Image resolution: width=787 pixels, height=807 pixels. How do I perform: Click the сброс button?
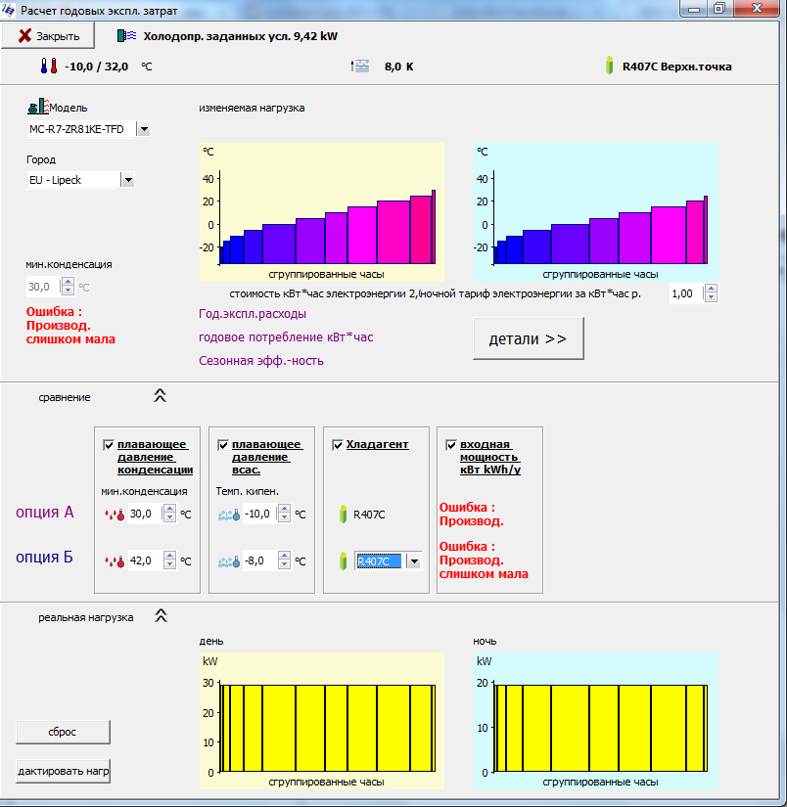click(63, 732)
